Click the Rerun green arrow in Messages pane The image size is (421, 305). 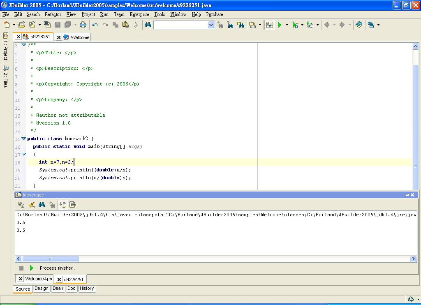pos(31,268)
